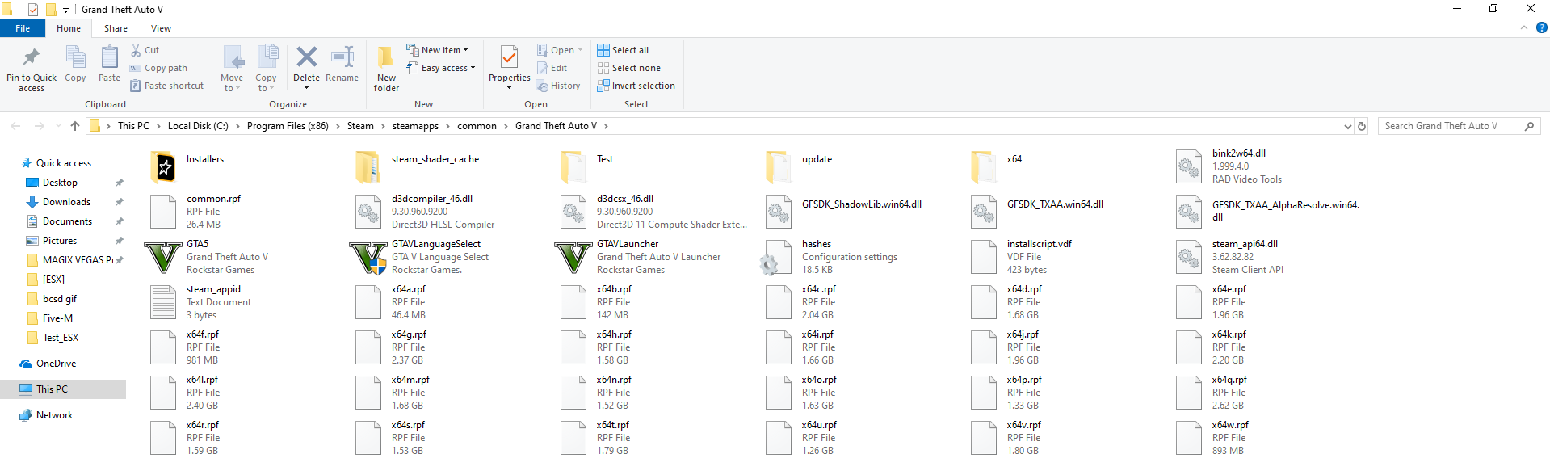Open Quick access in navigation pane
This screenshot has height=471, width=1550.
64,163
